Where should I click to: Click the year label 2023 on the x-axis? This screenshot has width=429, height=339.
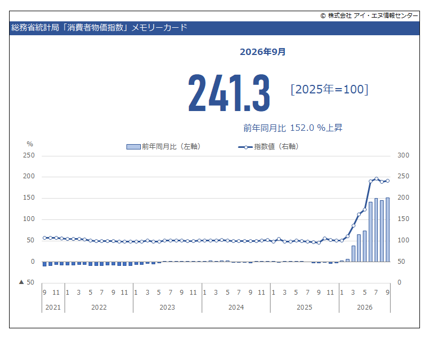click(x=168, y=308)
